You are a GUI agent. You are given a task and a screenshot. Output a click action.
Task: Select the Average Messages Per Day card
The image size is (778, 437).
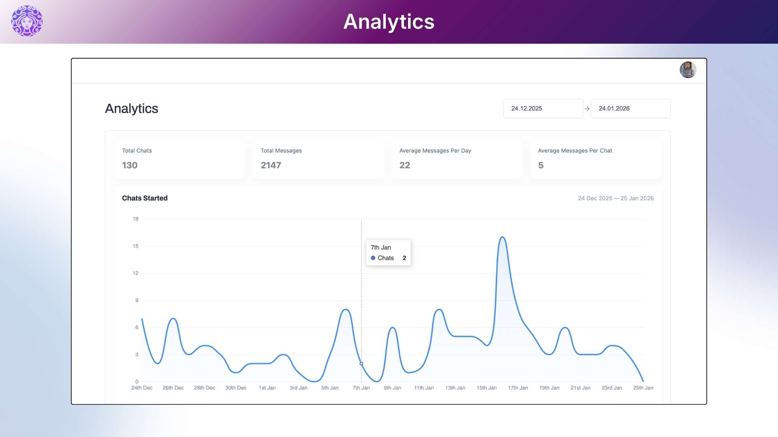click(457, 159)
